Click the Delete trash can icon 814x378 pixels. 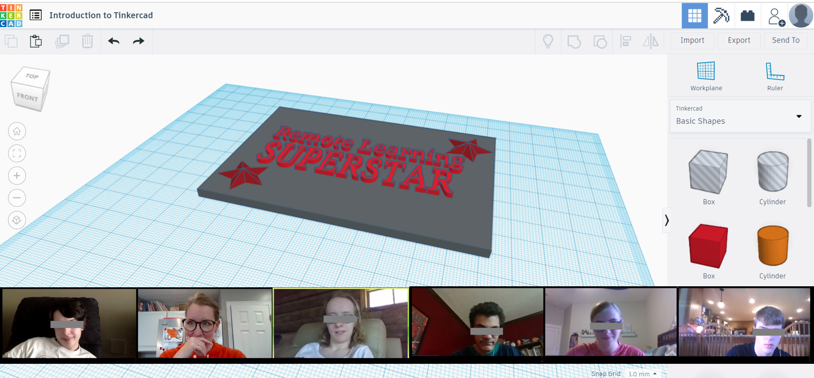87,41
